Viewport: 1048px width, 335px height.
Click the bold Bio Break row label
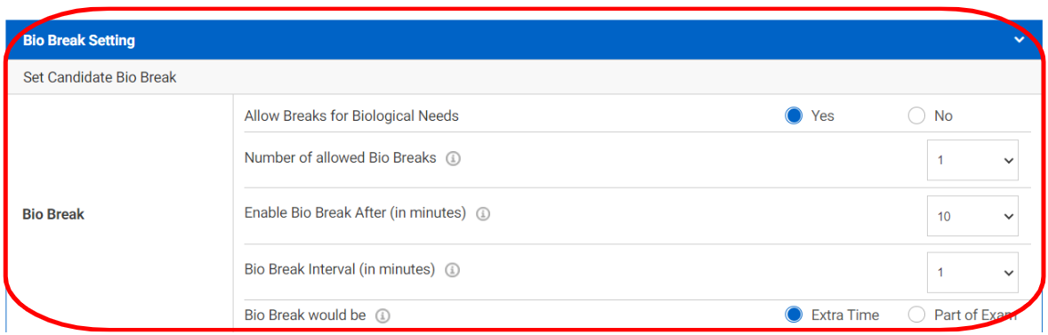53,215
